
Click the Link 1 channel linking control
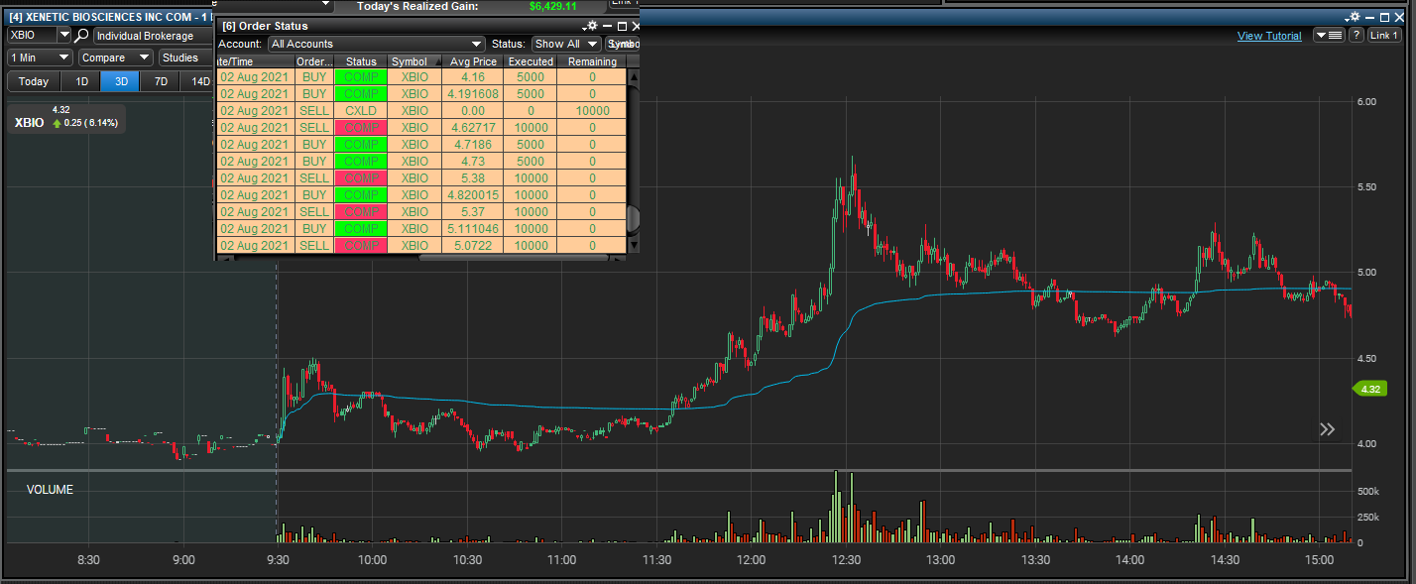point(1384,35)
